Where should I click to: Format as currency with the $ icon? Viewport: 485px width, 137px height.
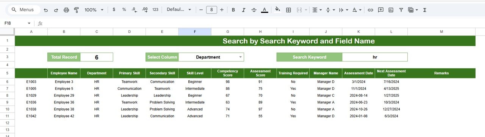pyautogui.click(x=114, y=10)
